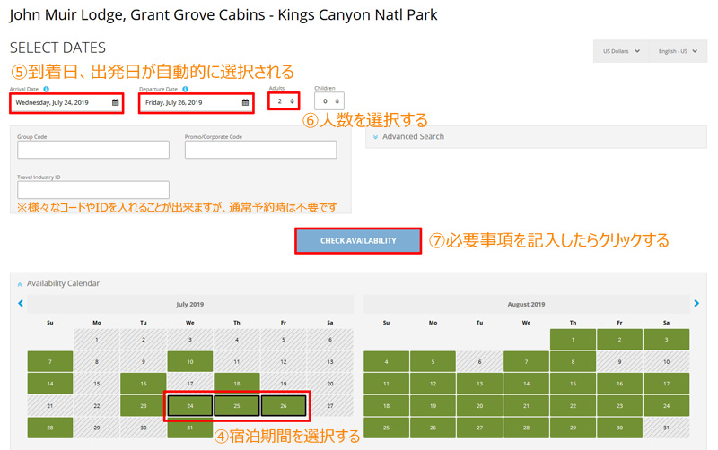Select August 3 in the calendar
718x450 pixels.
(x=666, y=340)
